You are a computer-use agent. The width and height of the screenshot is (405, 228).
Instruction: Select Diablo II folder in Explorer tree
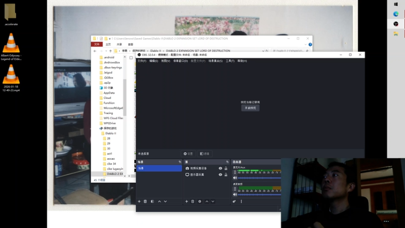(x=110, y=133)
